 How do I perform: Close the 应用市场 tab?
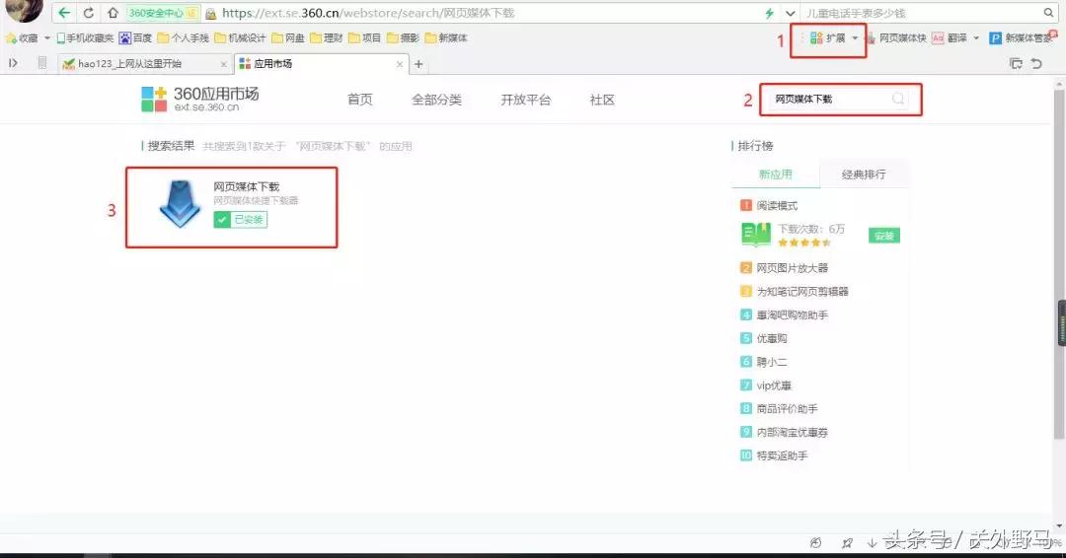399,64
